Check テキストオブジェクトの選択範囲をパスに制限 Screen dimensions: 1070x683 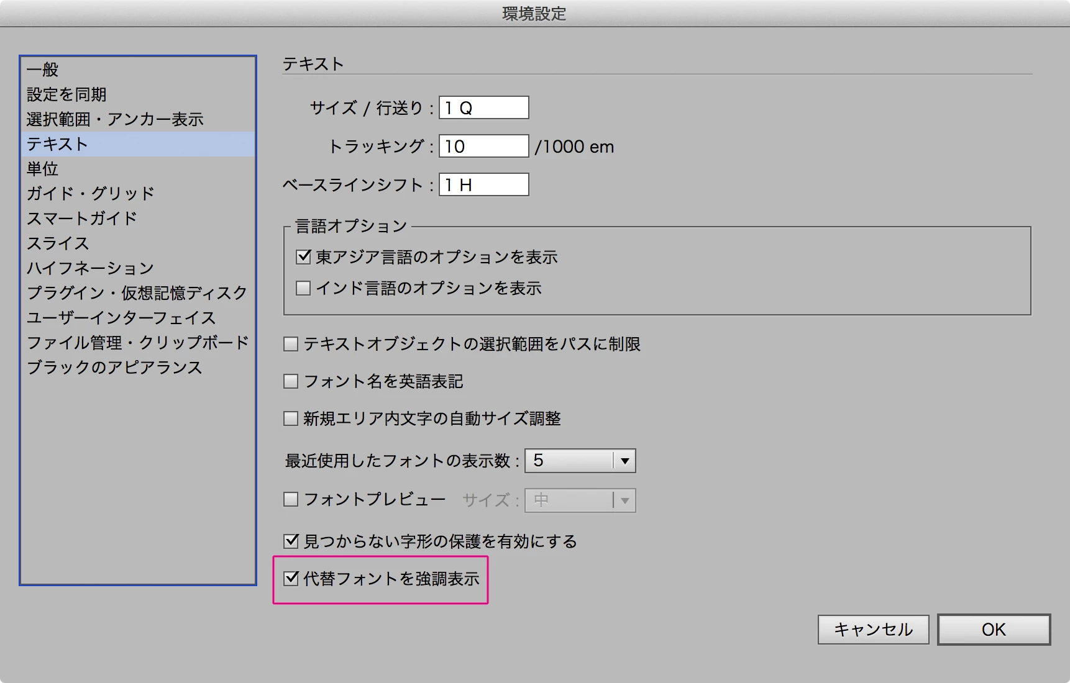point(291,344)
